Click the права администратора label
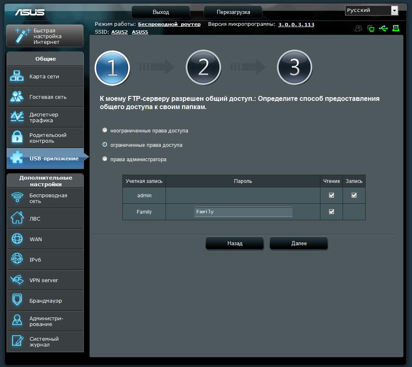The image size is (412, 367). click(x=138, y=160)
